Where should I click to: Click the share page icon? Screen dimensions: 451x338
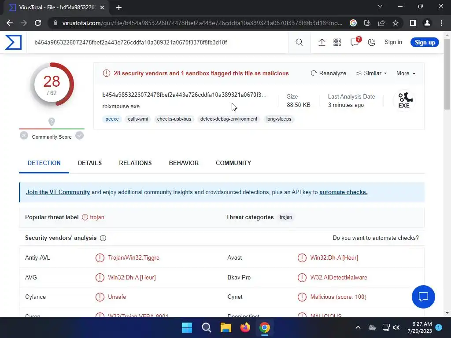(x=381, y=23)
